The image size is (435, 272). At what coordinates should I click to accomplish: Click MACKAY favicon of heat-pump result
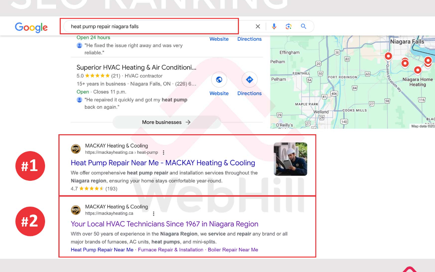[76, 149]
